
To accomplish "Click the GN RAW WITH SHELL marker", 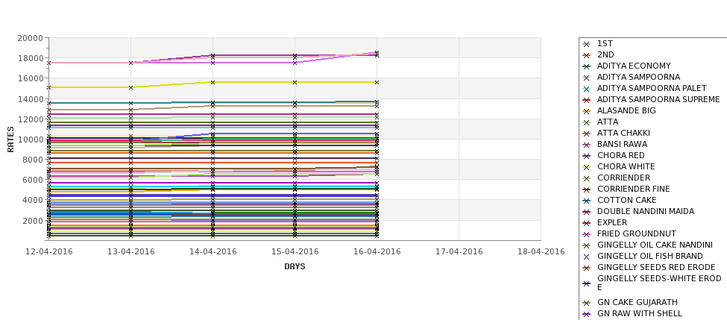I will 587,314.
